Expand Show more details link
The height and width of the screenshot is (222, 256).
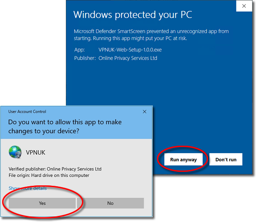[x=27, y=188]
